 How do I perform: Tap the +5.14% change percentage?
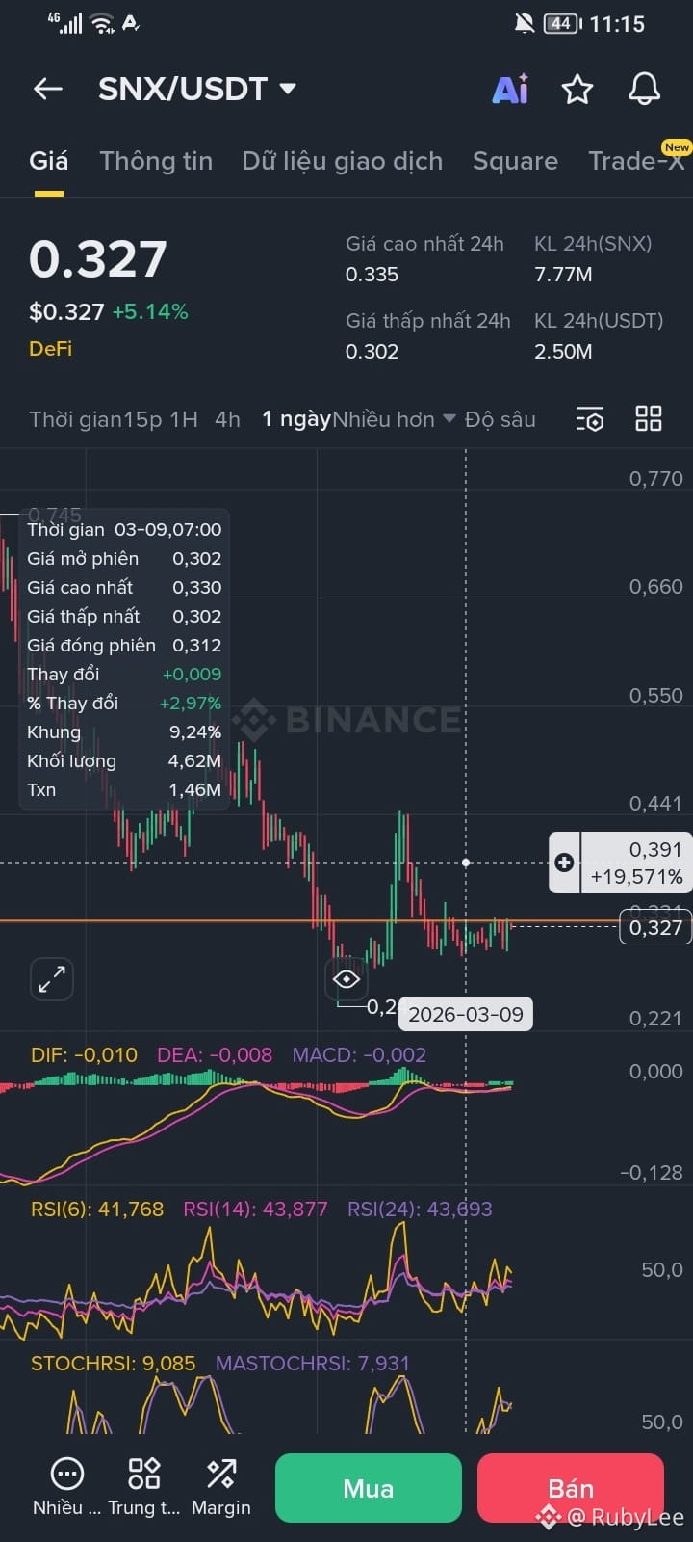150,311
